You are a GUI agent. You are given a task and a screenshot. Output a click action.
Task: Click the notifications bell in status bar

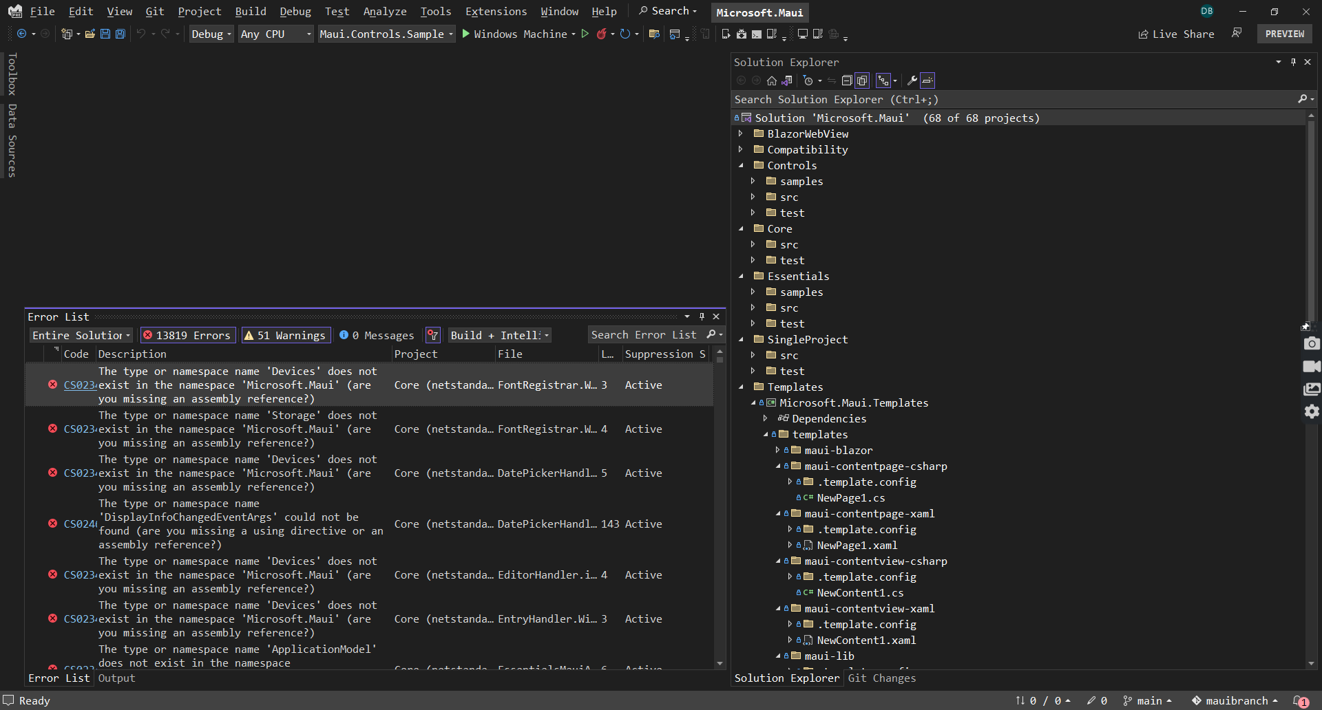[1300, 700]
